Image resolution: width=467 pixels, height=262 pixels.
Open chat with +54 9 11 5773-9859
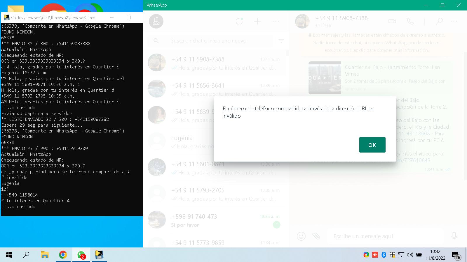[215, 241]
